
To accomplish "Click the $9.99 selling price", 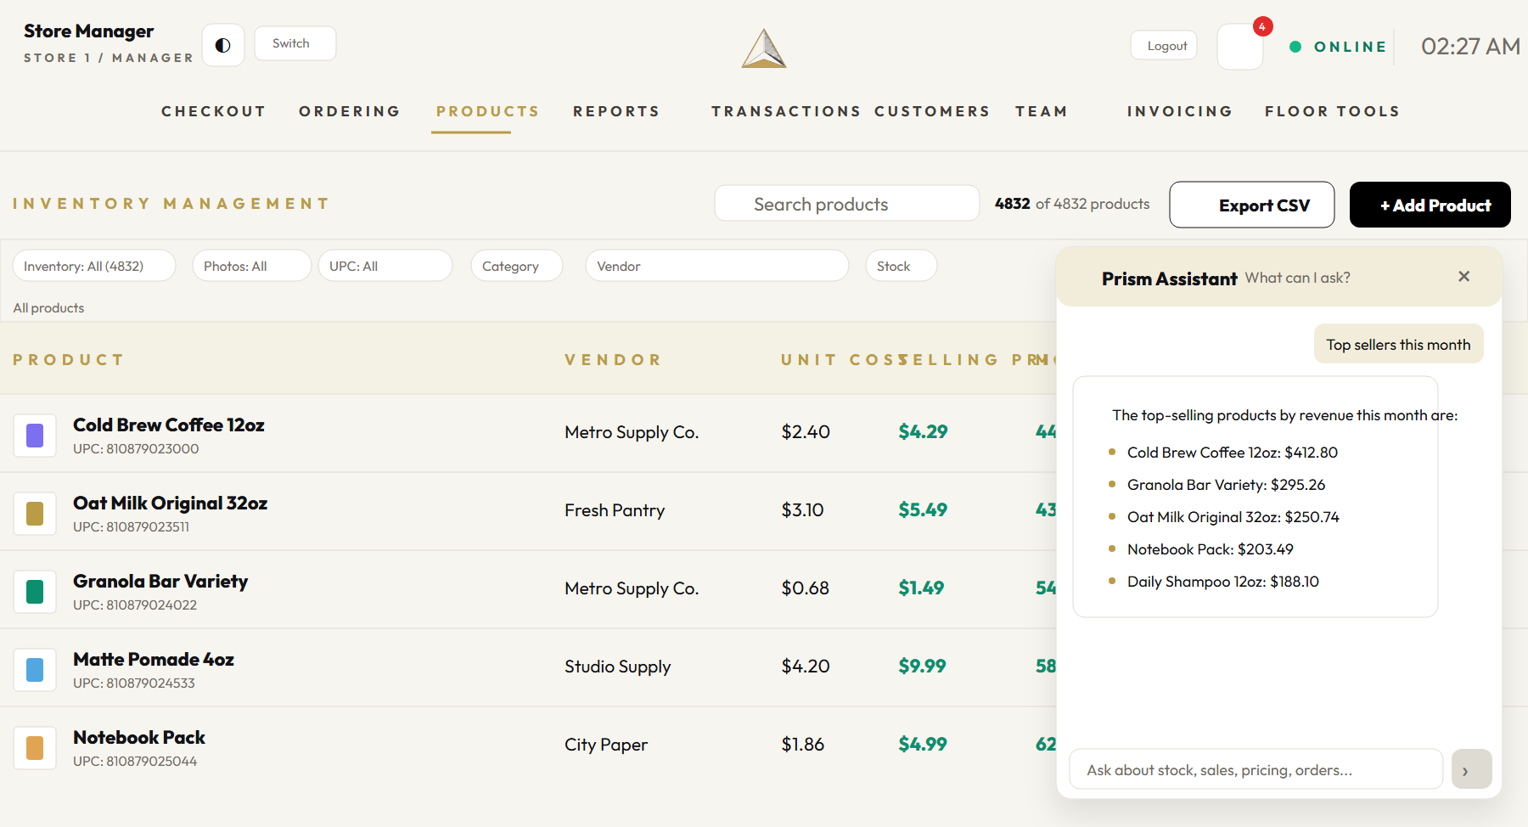I will [x=922, y=666].
